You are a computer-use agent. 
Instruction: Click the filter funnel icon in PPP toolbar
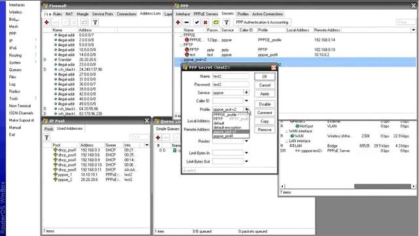[x=227, y=22]
